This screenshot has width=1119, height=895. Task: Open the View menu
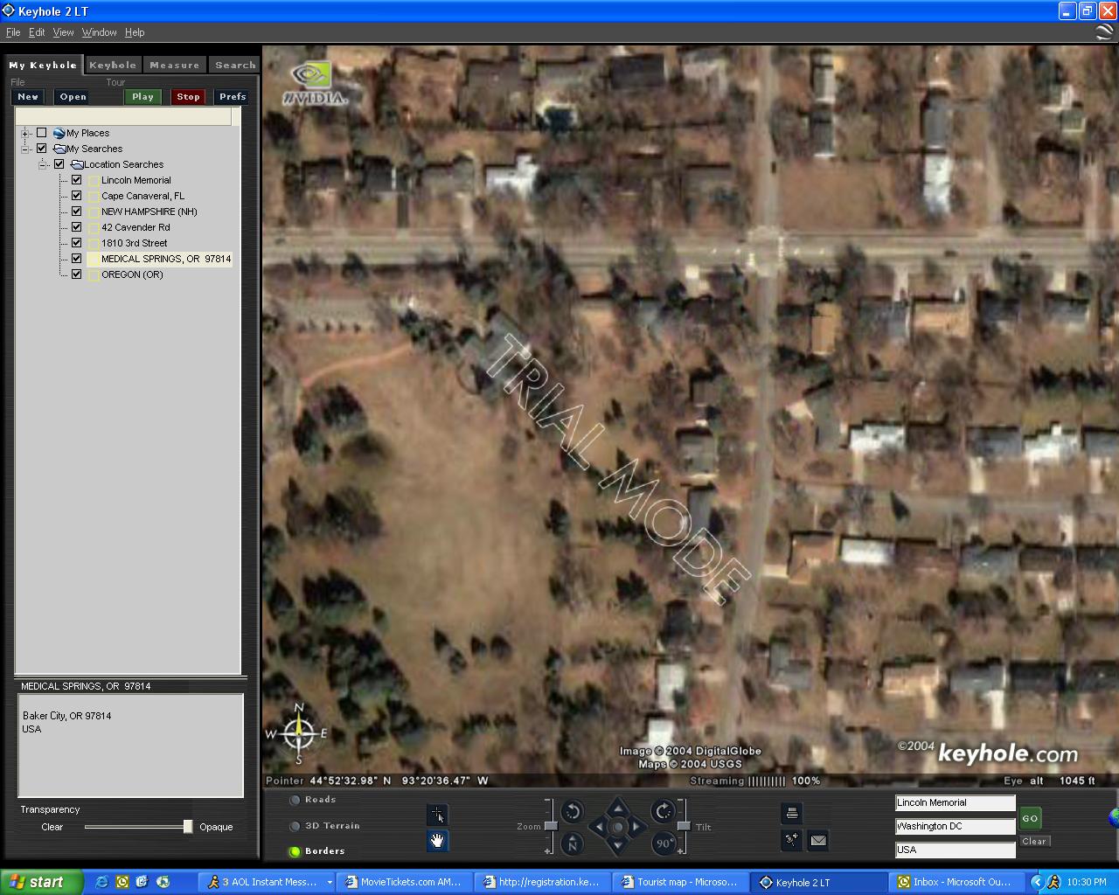click(x=63, y=32)
